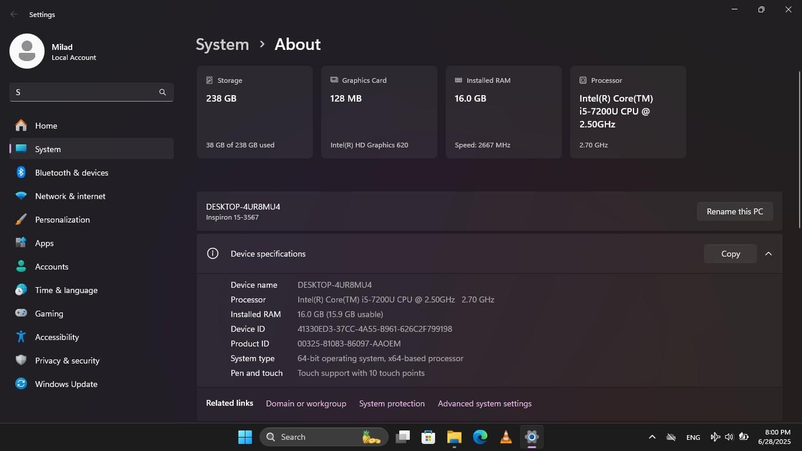This screenshot has width=802, height=451.
Task: Click the Accounts person icon
Action: (21, 267)
